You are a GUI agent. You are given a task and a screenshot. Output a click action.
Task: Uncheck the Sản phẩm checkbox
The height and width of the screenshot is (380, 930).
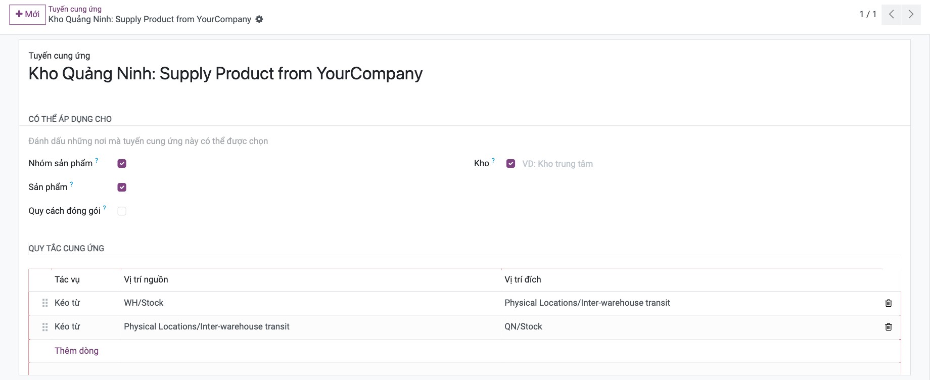122,187
